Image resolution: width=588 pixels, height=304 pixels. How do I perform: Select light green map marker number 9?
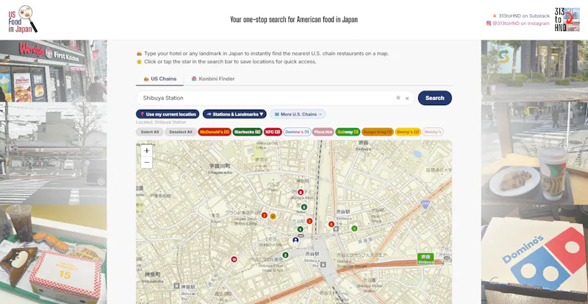[354, 228]
